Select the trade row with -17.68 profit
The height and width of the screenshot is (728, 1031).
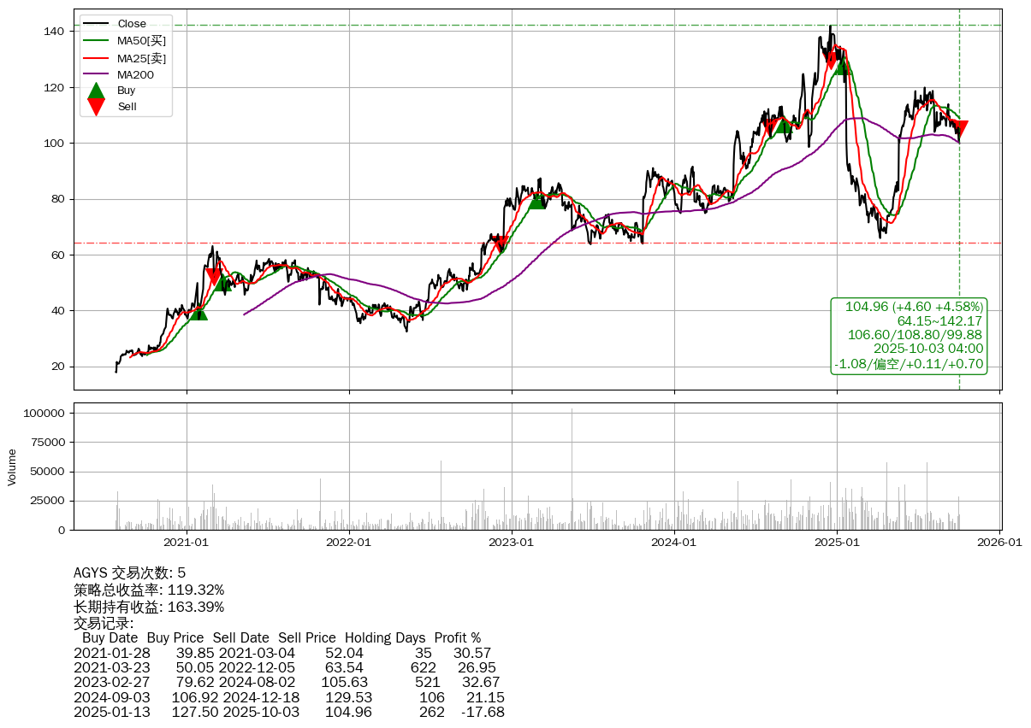click(289, 712)
